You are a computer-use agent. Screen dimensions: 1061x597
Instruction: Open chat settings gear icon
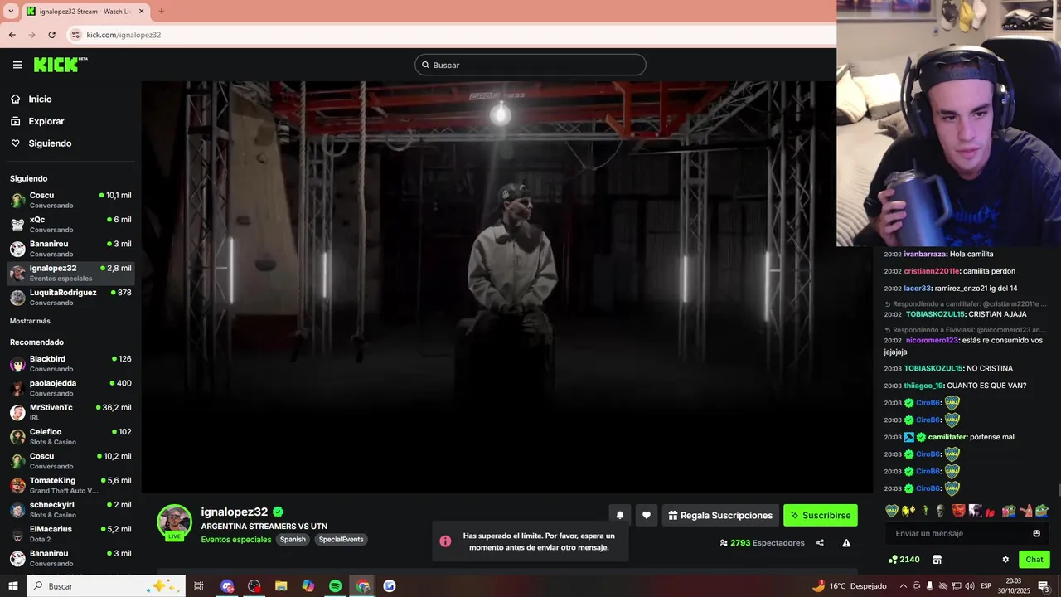pos(1005,560)
